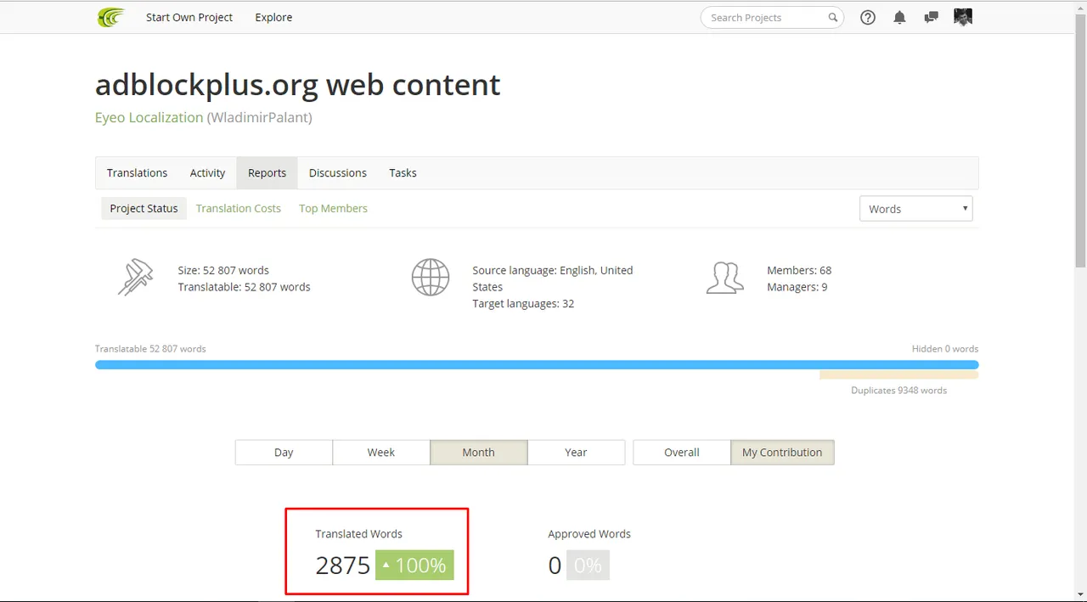1087x602 pixels.
Task: Open the Activity tab
Action: point(207,172)
